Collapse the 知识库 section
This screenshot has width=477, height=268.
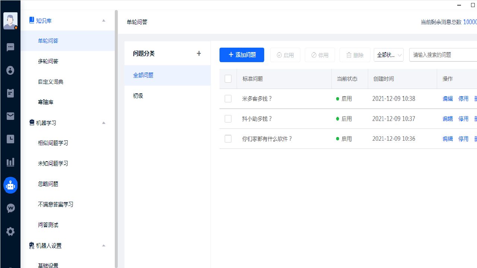[x=103, y=20]
